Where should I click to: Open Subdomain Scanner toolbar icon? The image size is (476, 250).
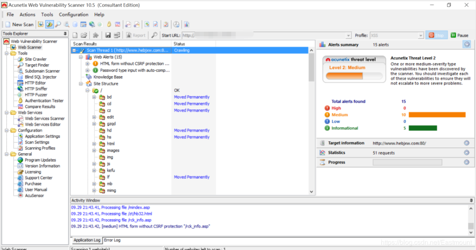click(67, 25)
